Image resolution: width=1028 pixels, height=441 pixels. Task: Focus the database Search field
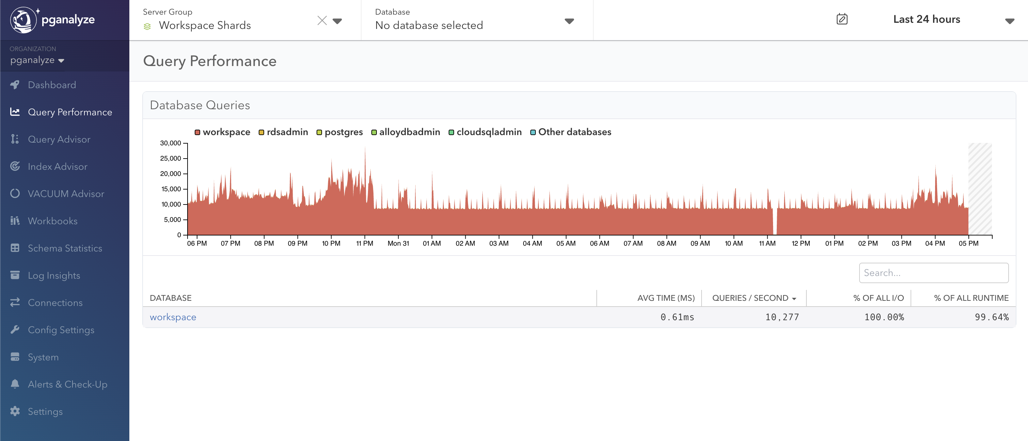click(933, 273)
